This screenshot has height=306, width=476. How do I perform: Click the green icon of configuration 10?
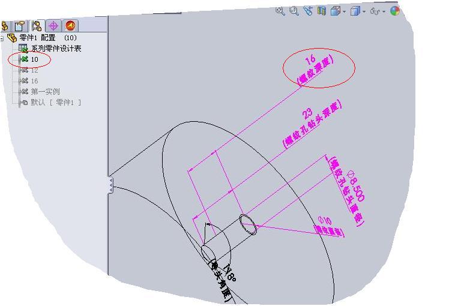[24, 59]
